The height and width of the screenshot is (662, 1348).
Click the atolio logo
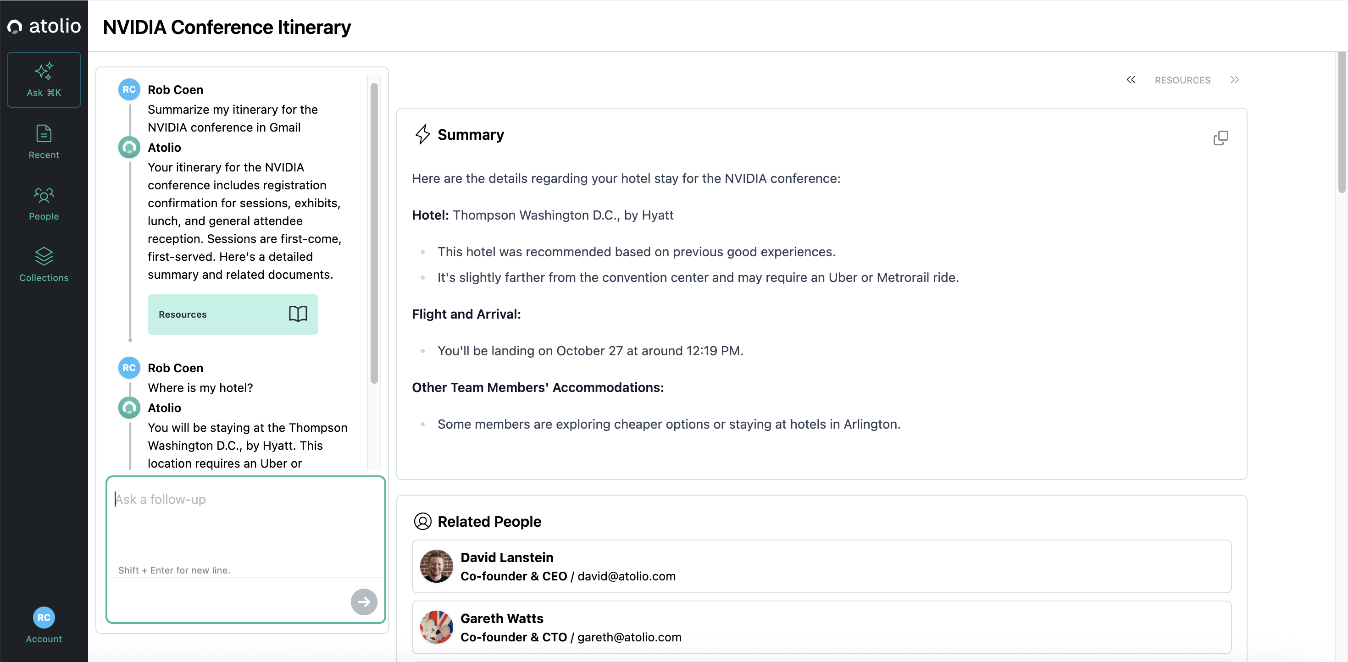(44, 26)
